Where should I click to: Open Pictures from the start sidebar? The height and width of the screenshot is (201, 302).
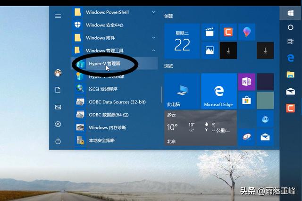[x=58, y=107]
